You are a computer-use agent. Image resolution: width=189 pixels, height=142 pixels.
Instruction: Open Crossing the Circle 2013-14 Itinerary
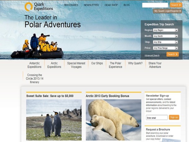34,78
